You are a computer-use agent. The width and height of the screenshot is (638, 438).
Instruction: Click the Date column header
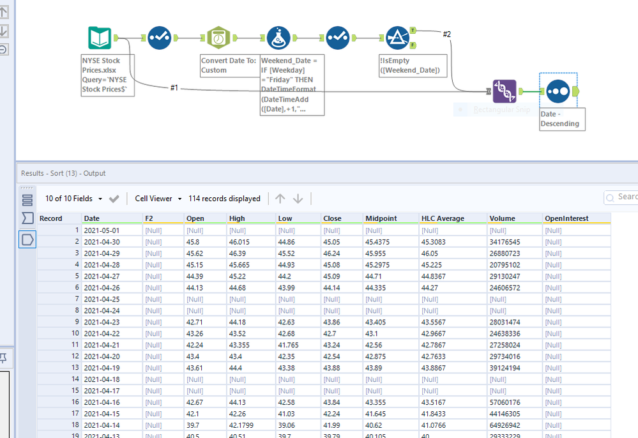tap(112, 218)
